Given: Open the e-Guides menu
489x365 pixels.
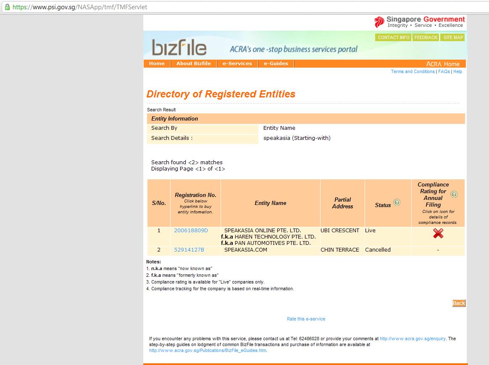Looking at the screenshot, I should pyautogui.click(x=276, y=64).
